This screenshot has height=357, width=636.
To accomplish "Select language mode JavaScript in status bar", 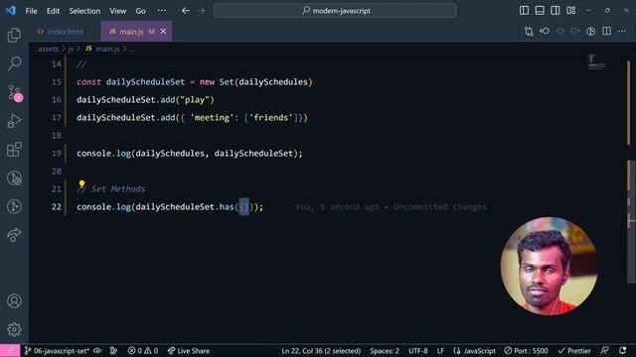I will pos(475,351).
